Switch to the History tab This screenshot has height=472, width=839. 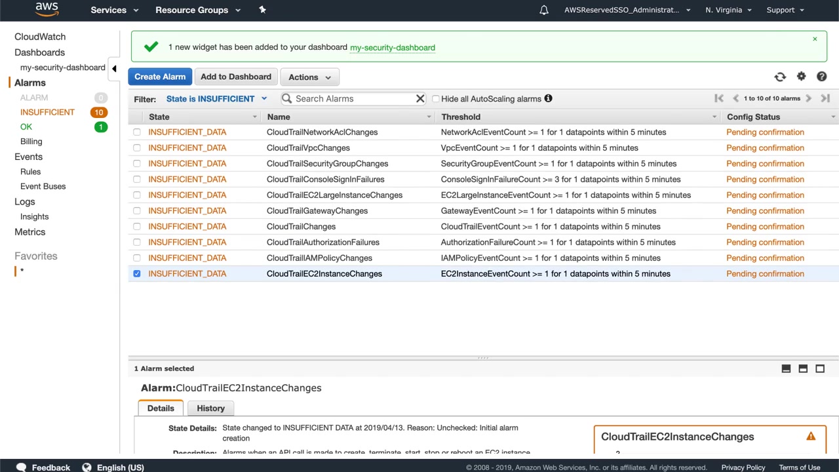[210, 408]
